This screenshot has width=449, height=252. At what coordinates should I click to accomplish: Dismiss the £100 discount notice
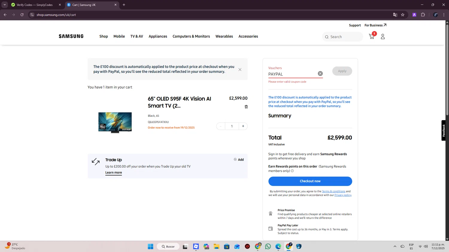[240, 70]
